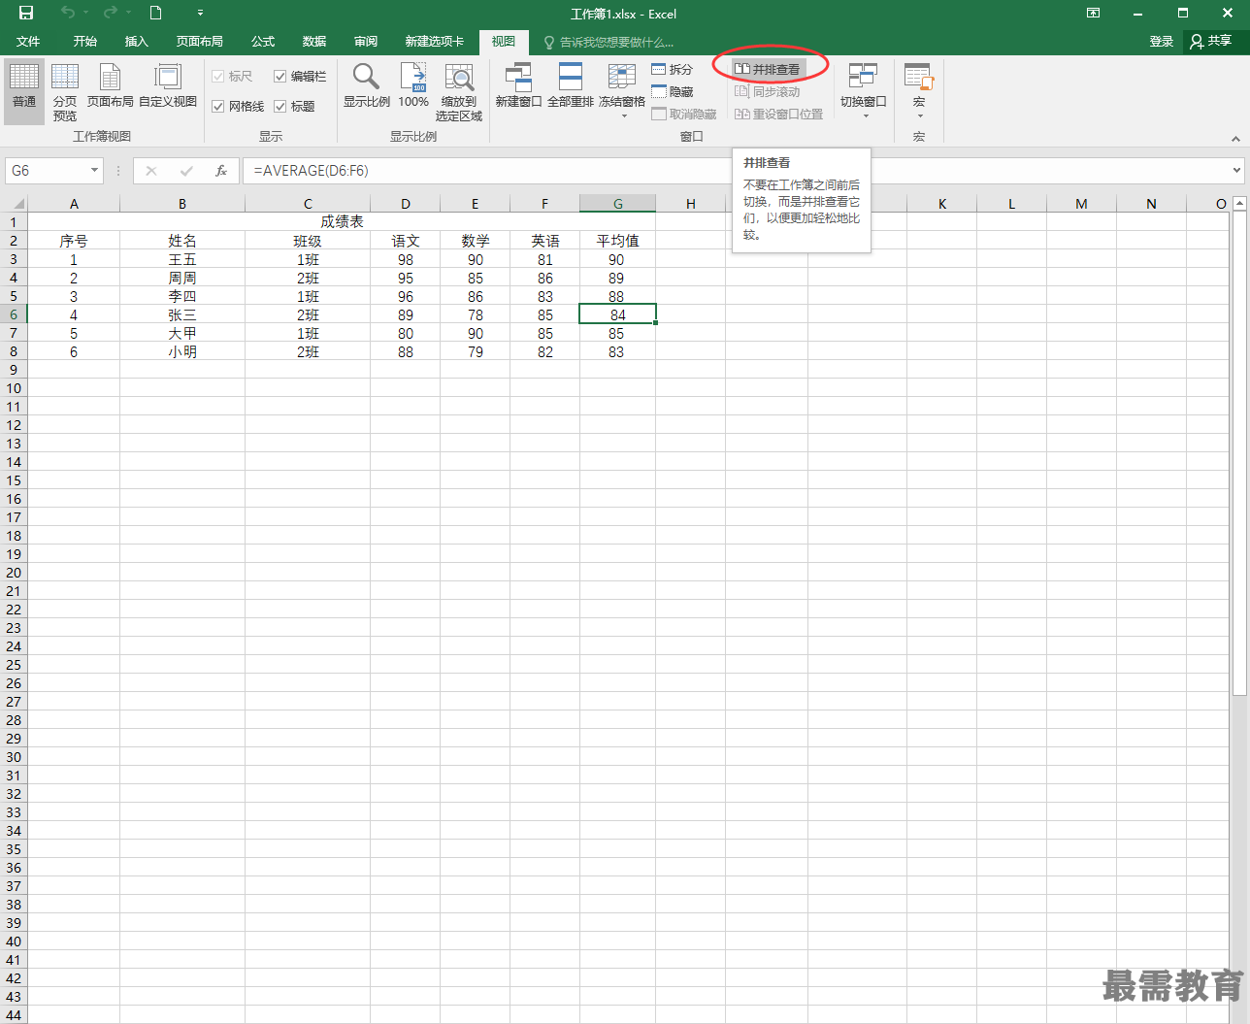Image resolution: width=1250 pixels, height=1024 pixels.
Task: Switch to the 页面布局 ribbon tab
Action: 200,42
